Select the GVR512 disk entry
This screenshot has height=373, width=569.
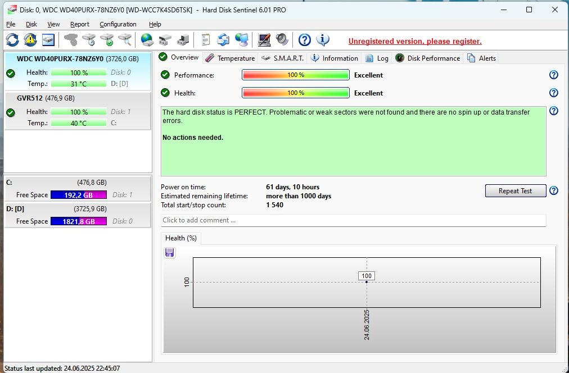pos(78,111)
